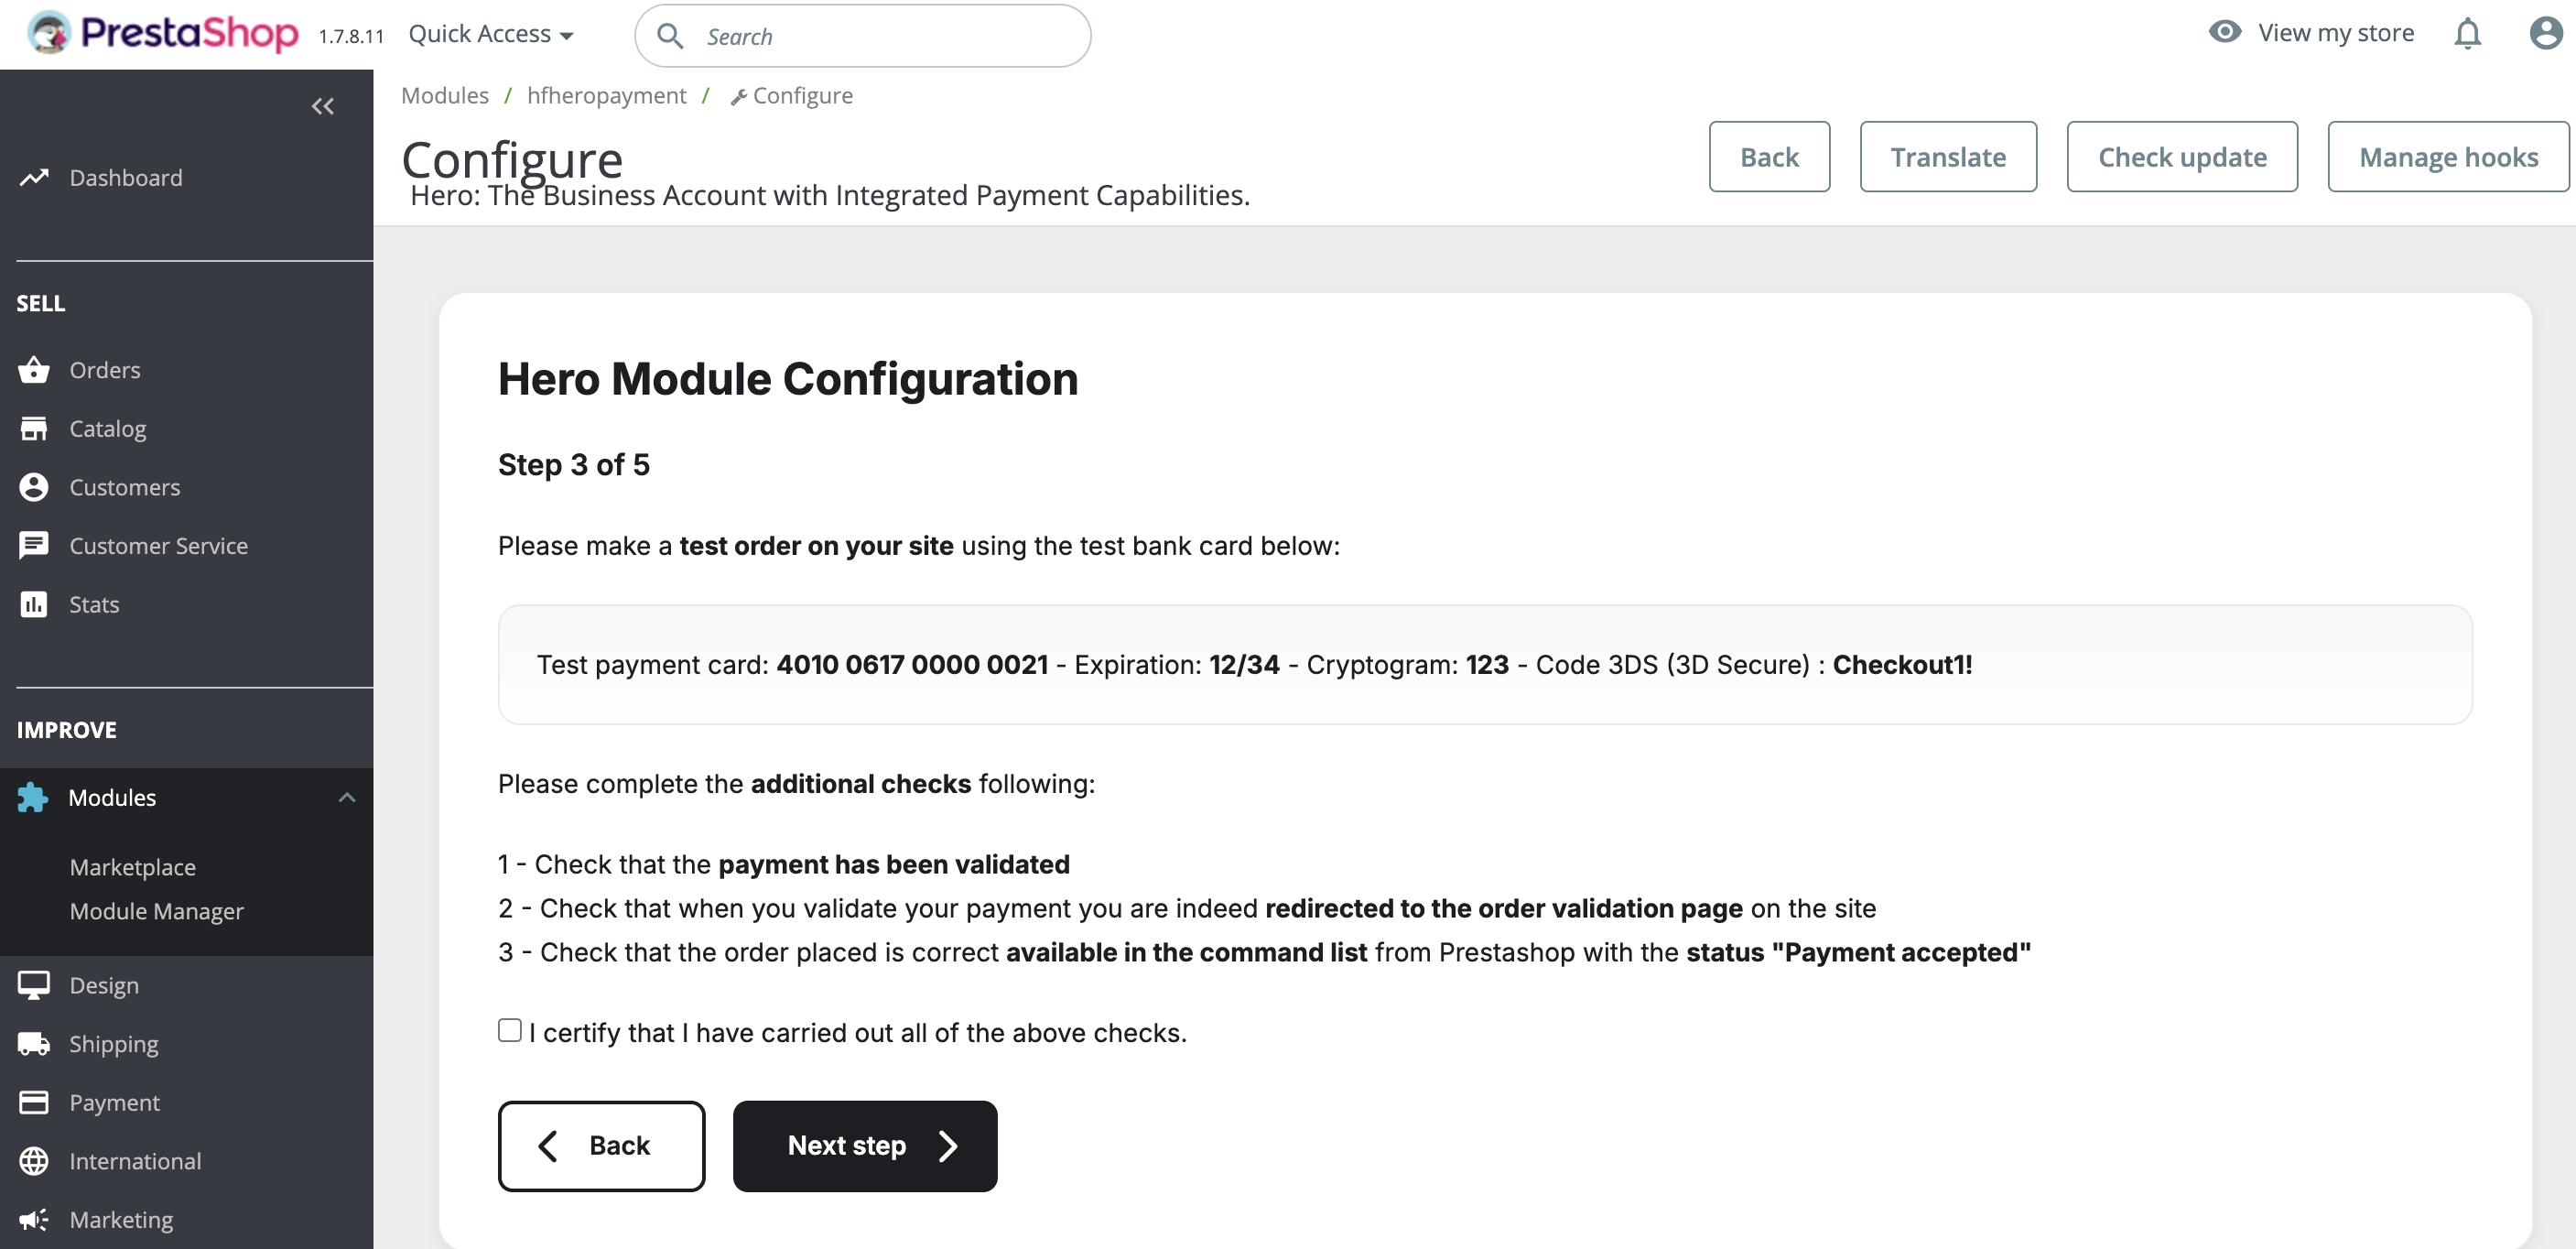
Task: Open the Quick Access dropdown
Action: (491, 33)
